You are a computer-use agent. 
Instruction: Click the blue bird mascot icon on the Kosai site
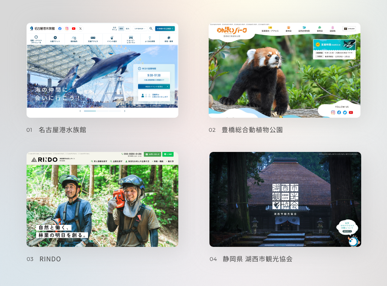354,241
